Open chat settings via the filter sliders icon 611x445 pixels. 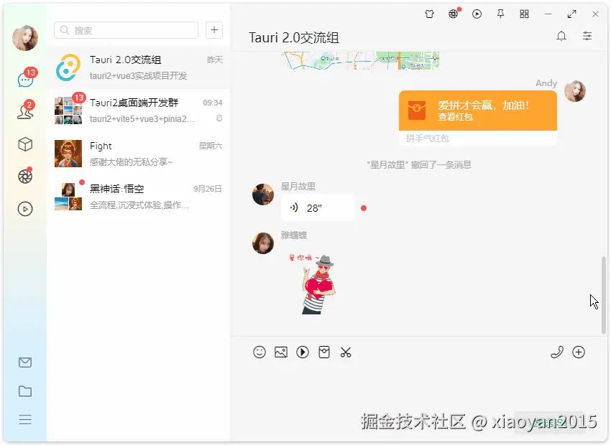587,36
